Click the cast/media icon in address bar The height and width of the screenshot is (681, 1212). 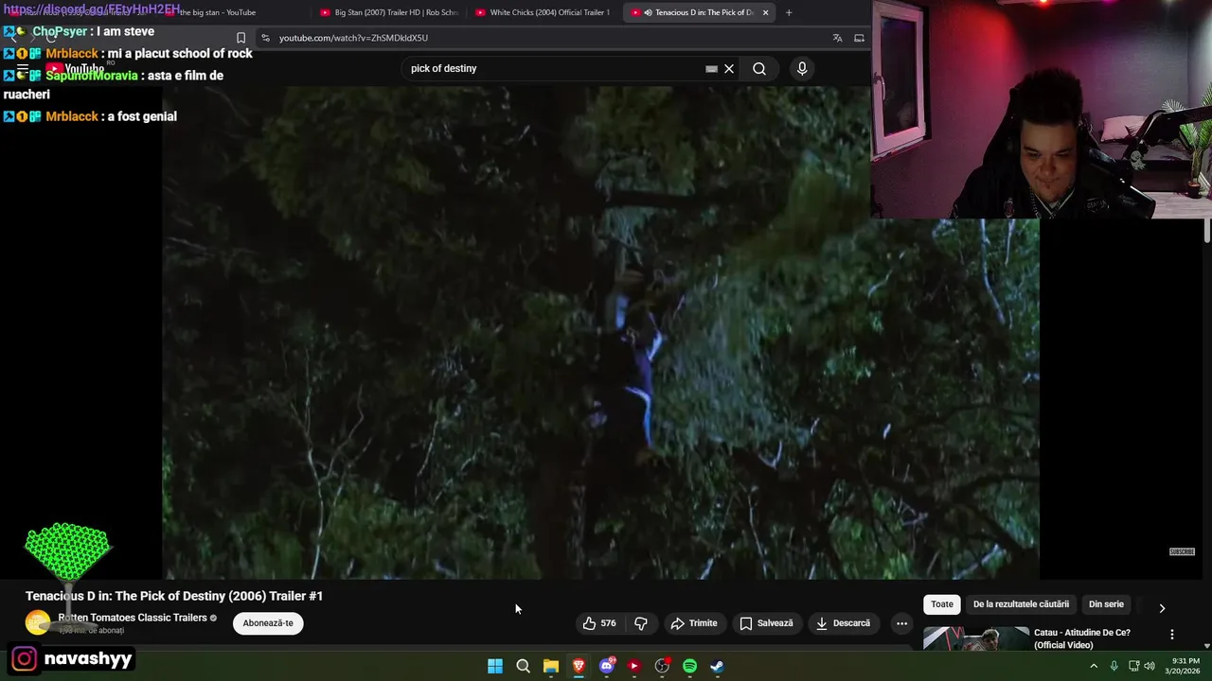(x=859, y=38)
